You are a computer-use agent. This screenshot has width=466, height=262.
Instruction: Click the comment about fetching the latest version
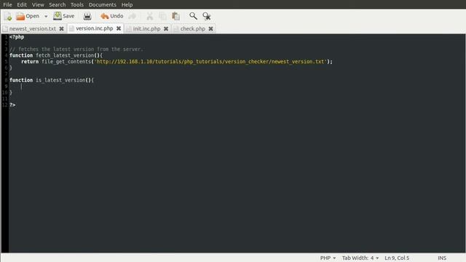76,49
